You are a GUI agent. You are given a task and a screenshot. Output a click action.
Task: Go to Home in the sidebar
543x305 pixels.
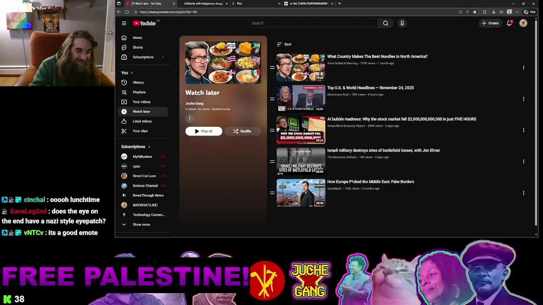click(x=144, y=38)
